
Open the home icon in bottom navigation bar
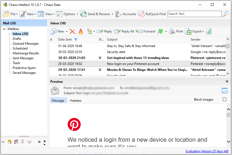[9, 142]
